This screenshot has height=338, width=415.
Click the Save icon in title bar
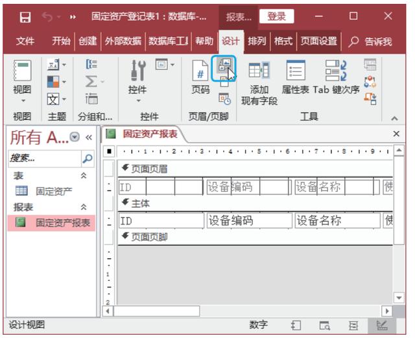click(x=25, y=18)
